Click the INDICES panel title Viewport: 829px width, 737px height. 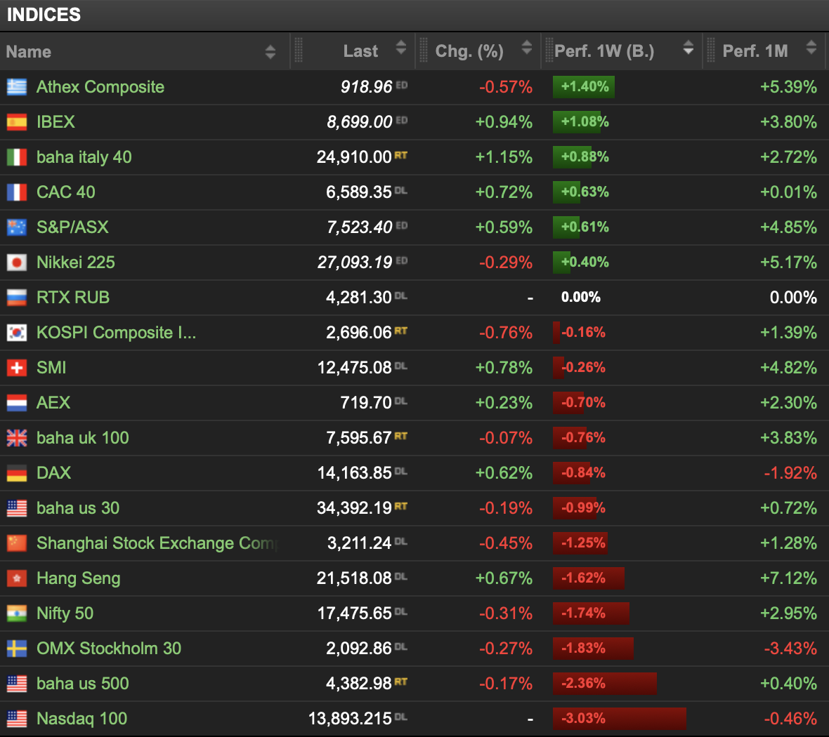click(x=44, y=15)
